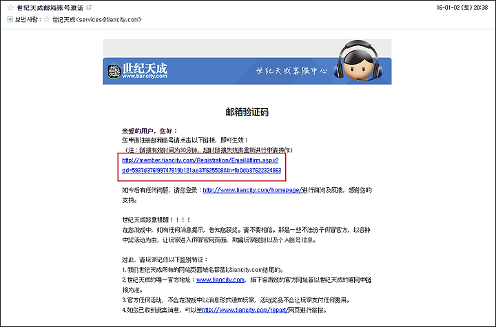
Task: Click the greeting 亲爱的用户，您好：
Action: point(150,131)
